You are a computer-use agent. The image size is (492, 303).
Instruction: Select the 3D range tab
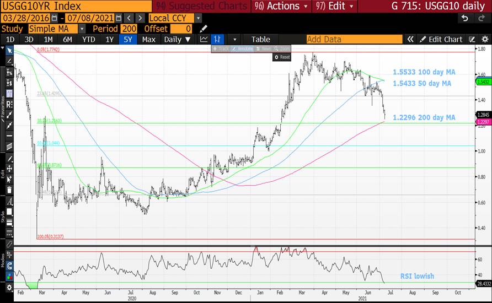click(x=29, y=40)
